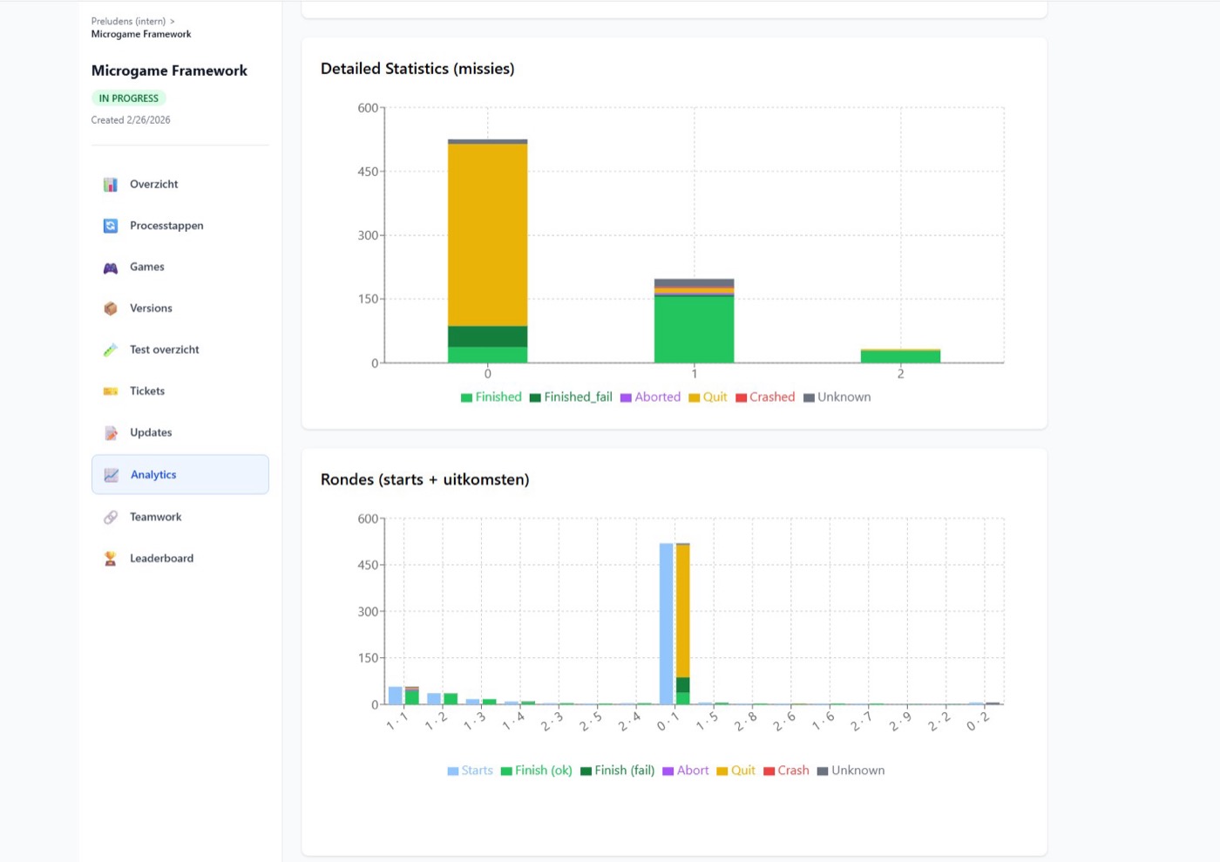This screenshot has width=1220, height=862.
Task: Click the Test overzicht test tube icon
Action: pos(111,350)
